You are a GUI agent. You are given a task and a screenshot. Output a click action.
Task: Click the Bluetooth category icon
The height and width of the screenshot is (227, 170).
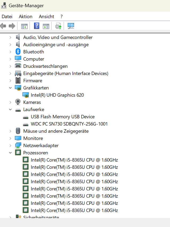pos(18,52)
